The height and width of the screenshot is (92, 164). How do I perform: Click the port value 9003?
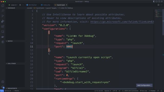tap(69, 47)
